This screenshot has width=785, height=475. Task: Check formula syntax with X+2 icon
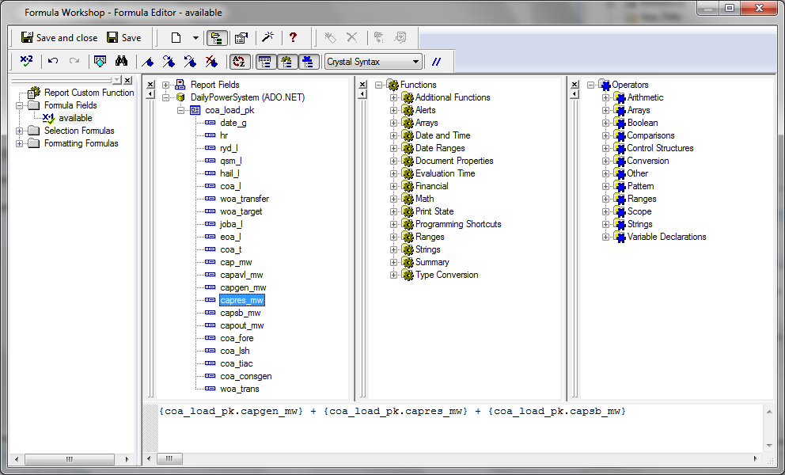point(26,61)
